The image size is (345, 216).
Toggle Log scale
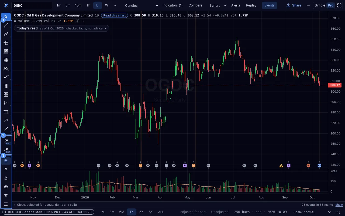click(x=337, y=212)
